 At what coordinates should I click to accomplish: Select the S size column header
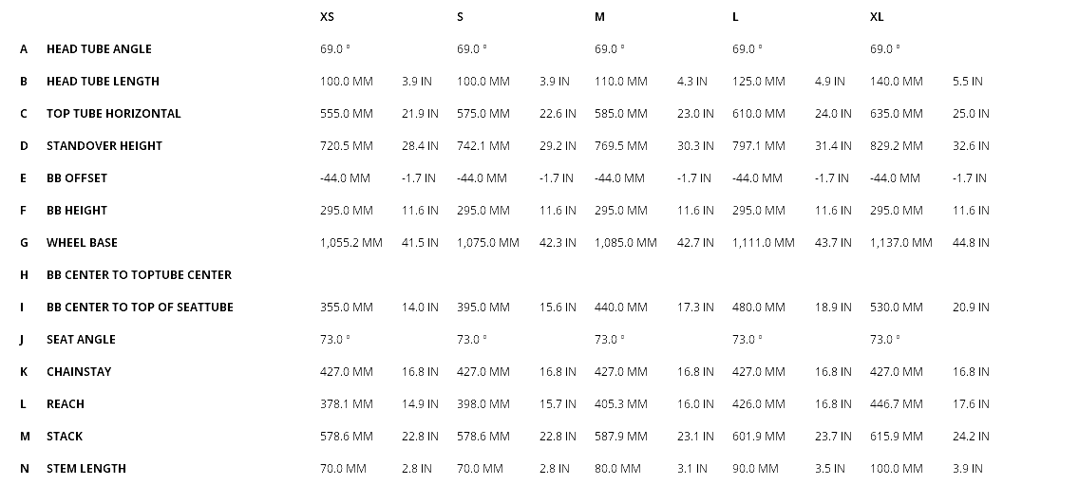coord(461,17)
